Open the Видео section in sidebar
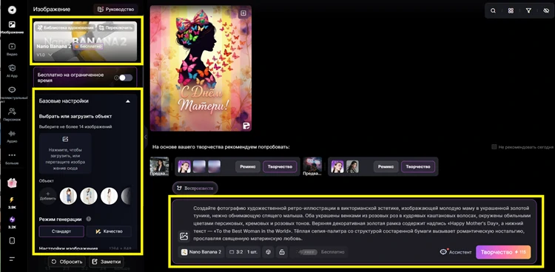 pyautogui.click(x=12, y=50)
